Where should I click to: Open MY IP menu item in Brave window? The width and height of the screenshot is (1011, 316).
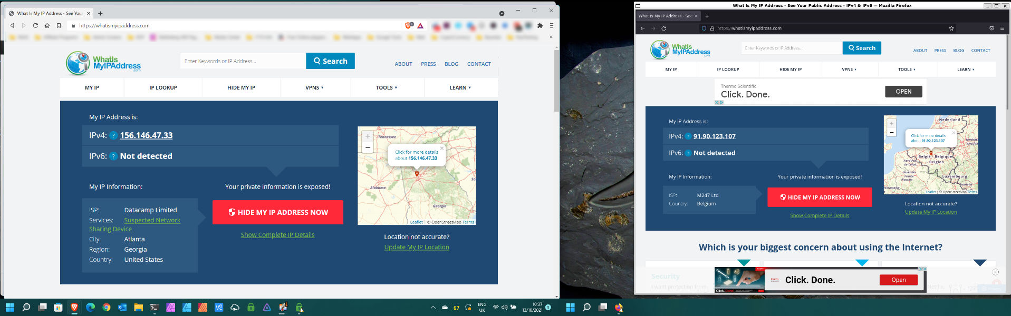coord(92,88)
